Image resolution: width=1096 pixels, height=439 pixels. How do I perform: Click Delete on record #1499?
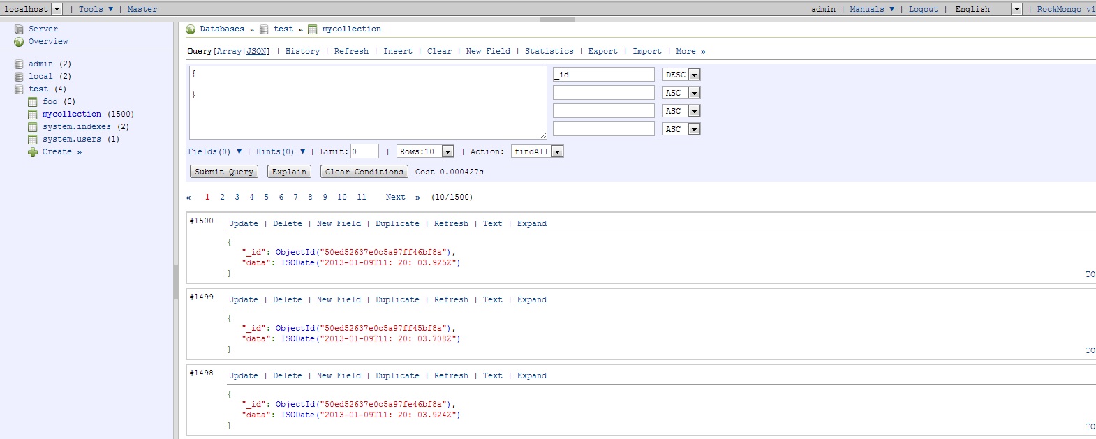pos(288,300)
